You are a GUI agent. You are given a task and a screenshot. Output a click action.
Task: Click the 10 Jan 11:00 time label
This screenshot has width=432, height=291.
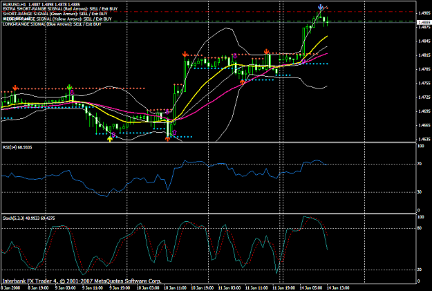click(176, 288)
